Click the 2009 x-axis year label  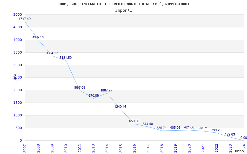coord(52,148)
